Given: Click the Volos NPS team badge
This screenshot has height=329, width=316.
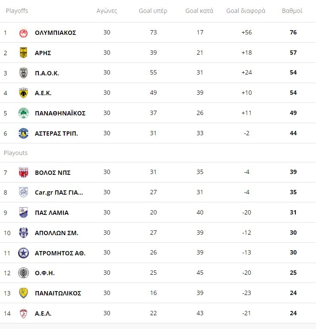Looking at the screenshot, I should pyautogui.click(x=23, y=172).
